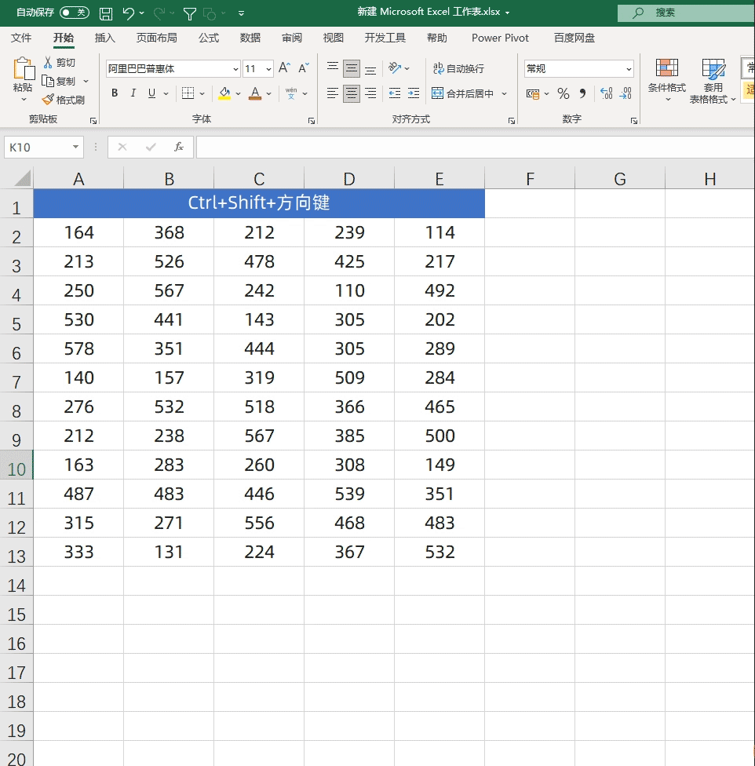Open the font size dropdown
Image resolution: width=755 pixels, height=766 pixels.
[268, 69]
